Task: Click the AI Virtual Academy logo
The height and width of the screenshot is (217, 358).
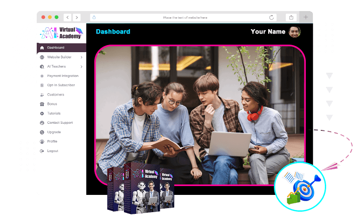Action: pos(62,33)
